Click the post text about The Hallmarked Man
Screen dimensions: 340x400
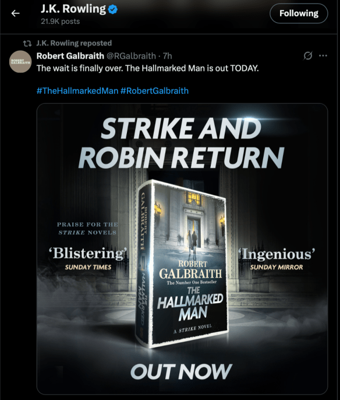[x=147, y=68]
